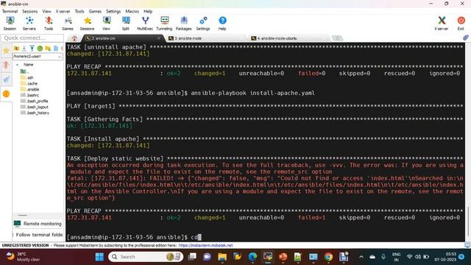Open the .ansible folder
Screen dimensions: 471x265
(x=29, y=89)
